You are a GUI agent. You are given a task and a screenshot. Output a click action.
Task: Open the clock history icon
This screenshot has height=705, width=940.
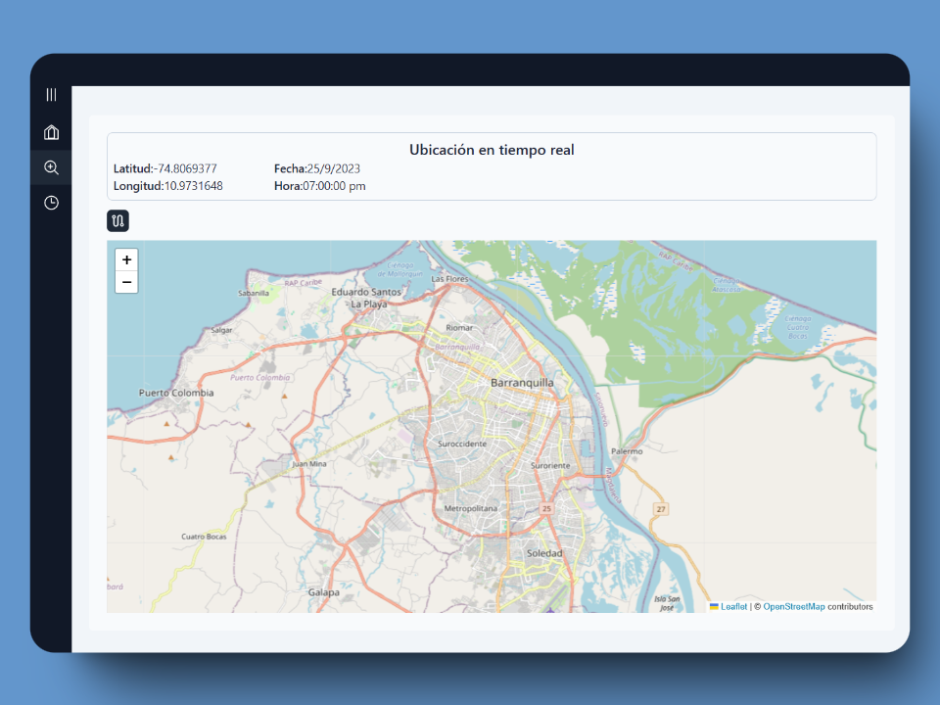pyautogui.click(x=51, y=203)
